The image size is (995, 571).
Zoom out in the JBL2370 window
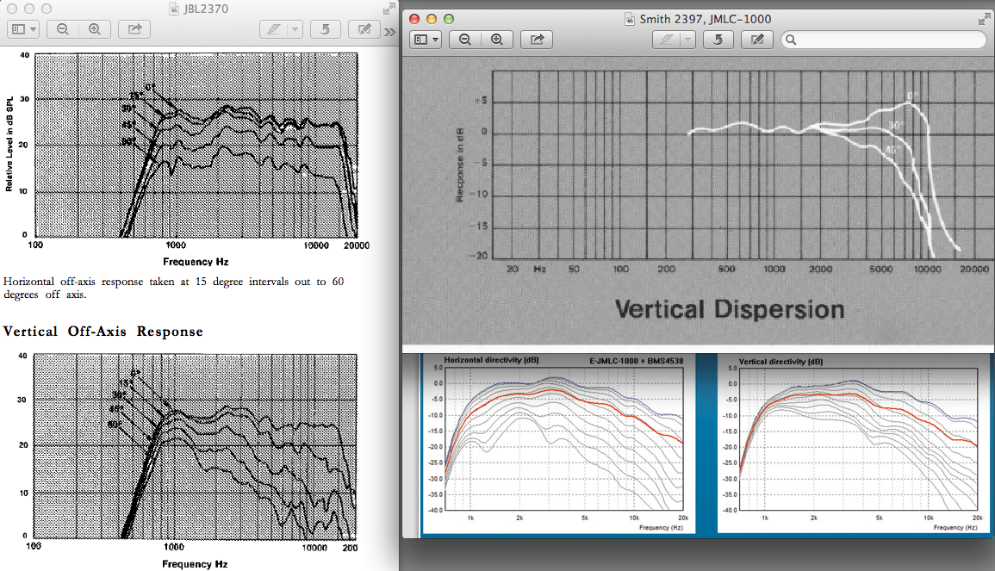(x=63, y=29)
